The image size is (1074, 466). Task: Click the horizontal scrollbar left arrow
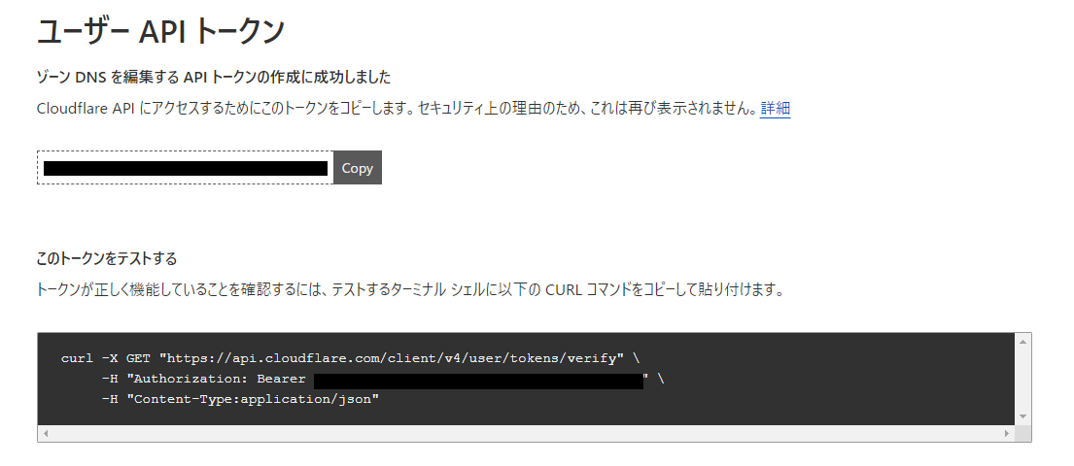click(x=46, y=433)
